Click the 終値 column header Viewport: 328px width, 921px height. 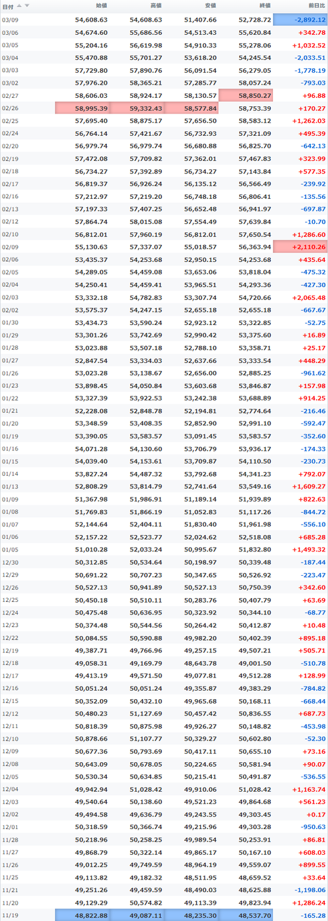point(264,5)
